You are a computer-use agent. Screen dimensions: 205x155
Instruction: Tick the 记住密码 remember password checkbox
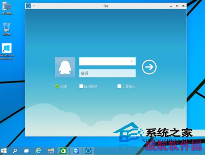point(119,86)
